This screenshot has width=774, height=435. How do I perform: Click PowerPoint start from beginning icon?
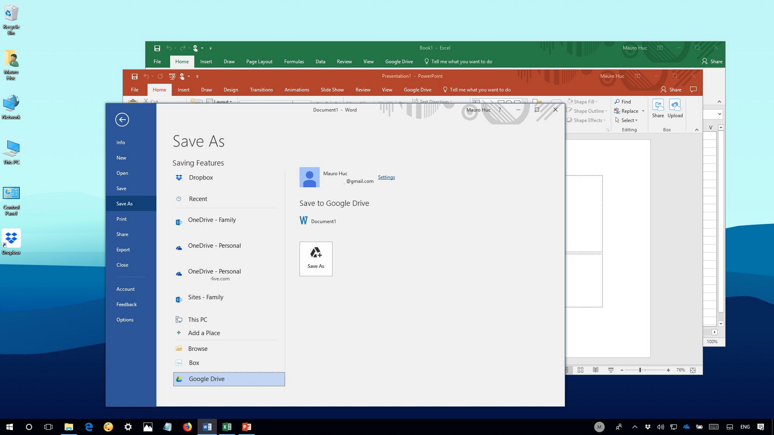[172, 76]
